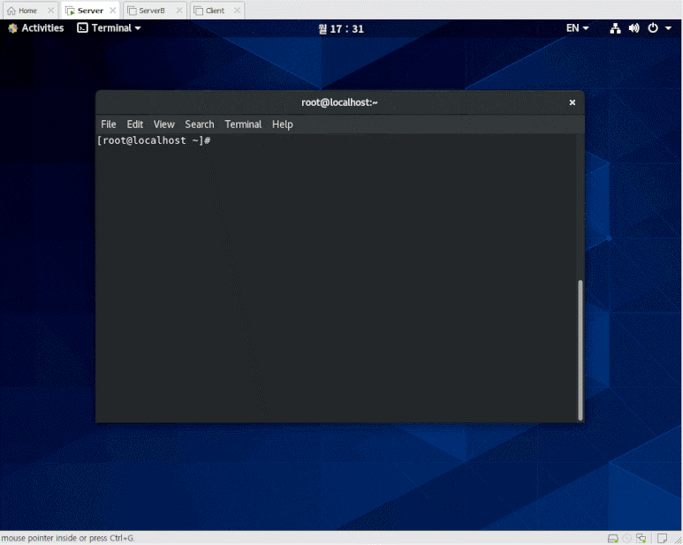The height and width of the screenshot is (545, 683).
Task: Expand the system menu arrow
Action: (x=668, y=28)
